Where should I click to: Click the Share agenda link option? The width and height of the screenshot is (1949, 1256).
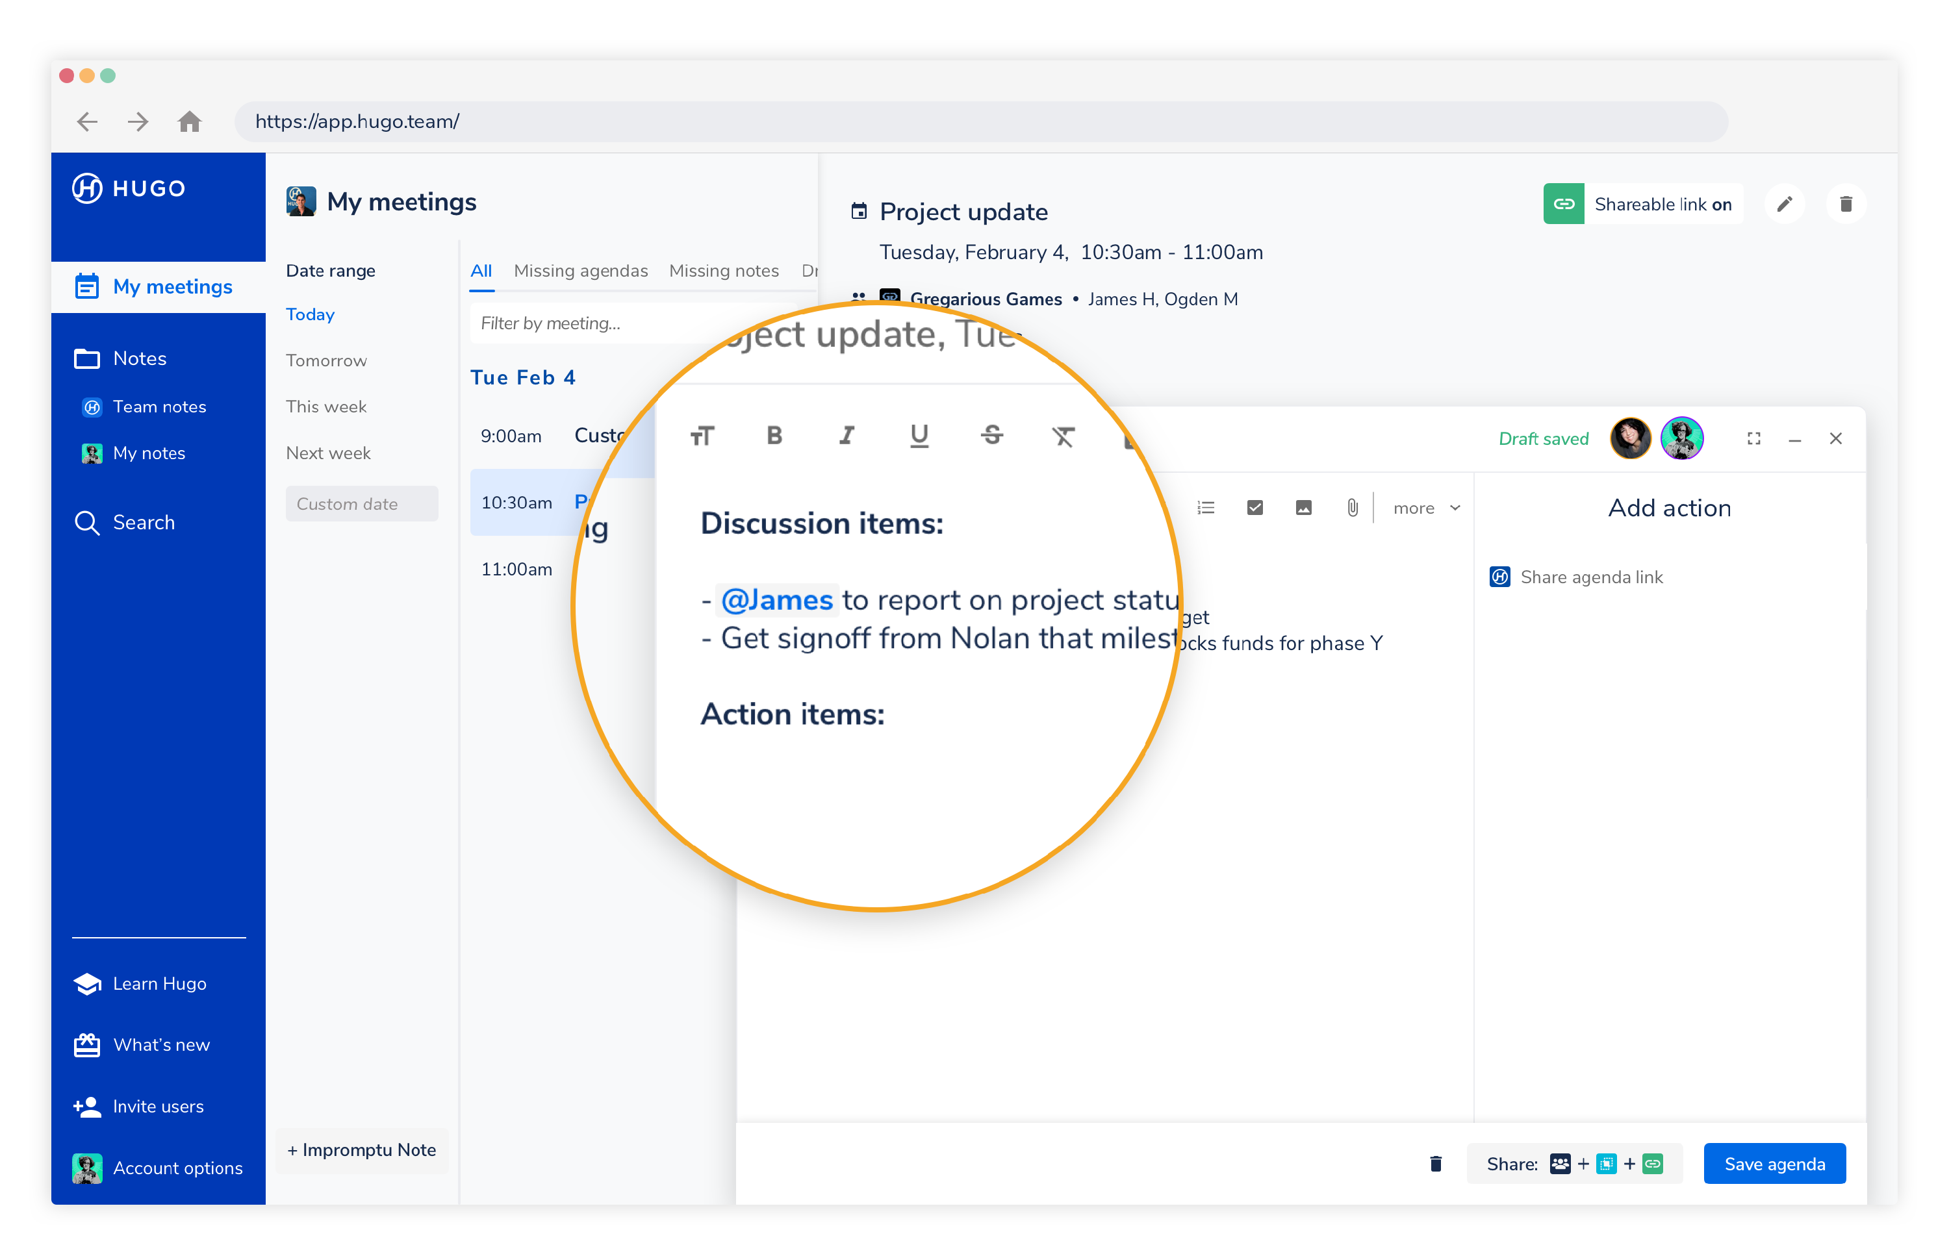click(x=1590, y=577)
